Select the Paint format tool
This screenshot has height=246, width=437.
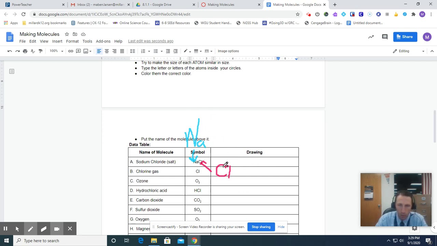pyautogui.click(x=41, y=51)
